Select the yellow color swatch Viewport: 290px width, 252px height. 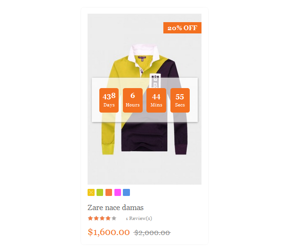pos(91,193)
